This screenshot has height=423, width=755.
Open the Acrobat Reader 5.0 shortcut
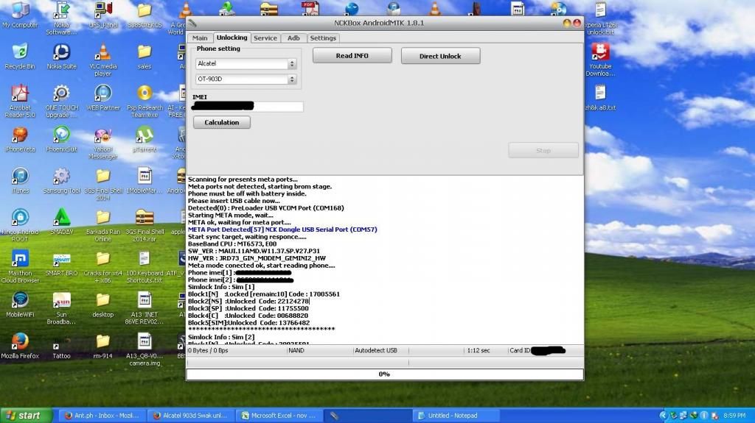pos(20,93)
